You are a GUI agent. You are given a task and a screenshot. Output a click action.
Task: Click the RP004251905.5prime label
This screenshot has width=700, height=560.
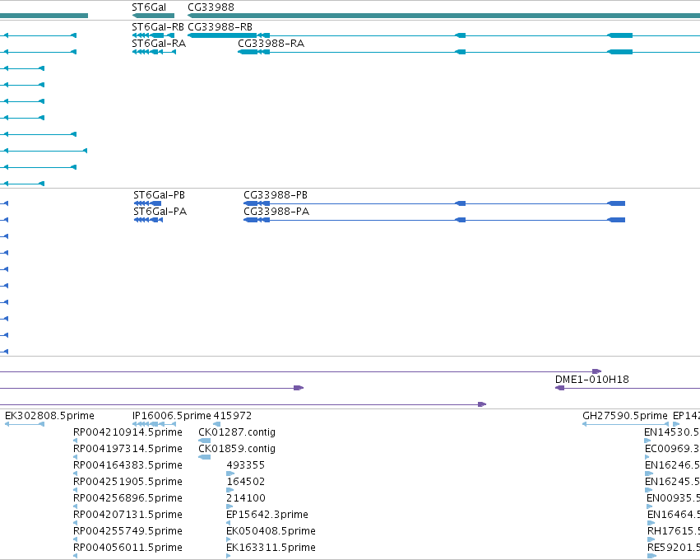(x=127, y=482)
